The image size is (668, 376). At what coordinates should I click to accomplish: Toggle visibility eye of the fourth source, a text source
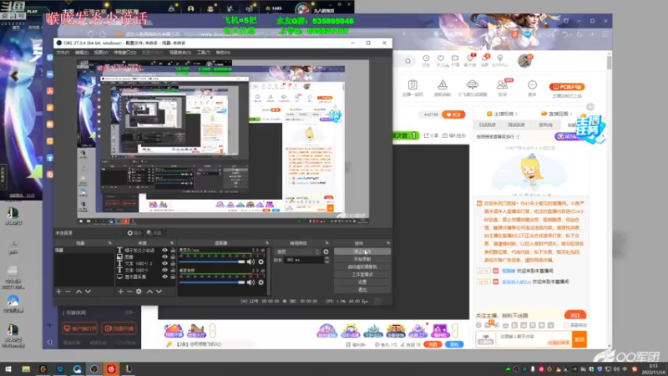click(164, 270)
